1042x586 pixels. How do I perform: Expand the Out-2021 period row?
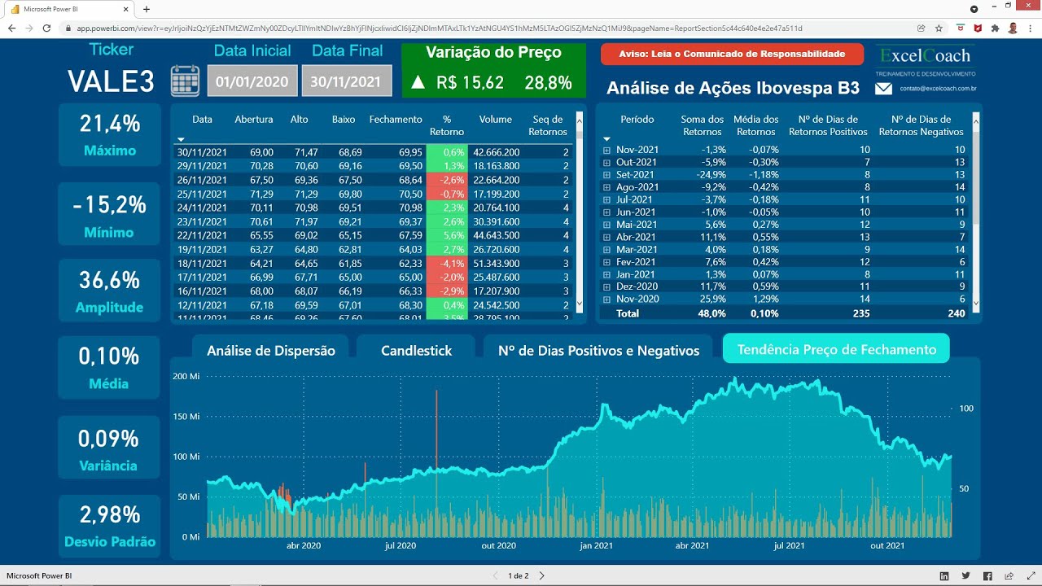click(x=606, y=162)
